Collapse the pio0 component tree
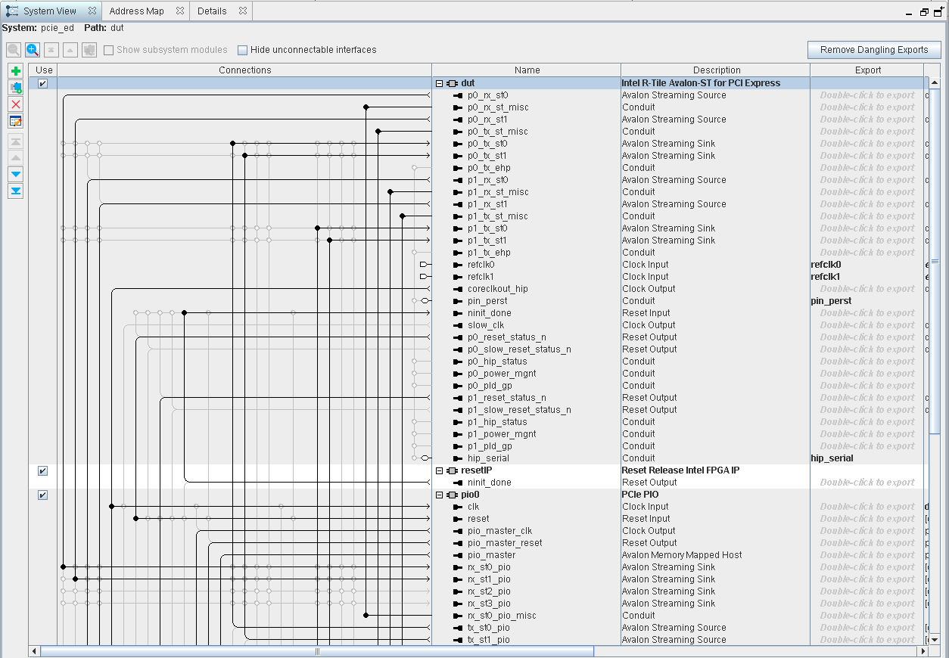Screen dimensions: 949x658 coord(439,495)
